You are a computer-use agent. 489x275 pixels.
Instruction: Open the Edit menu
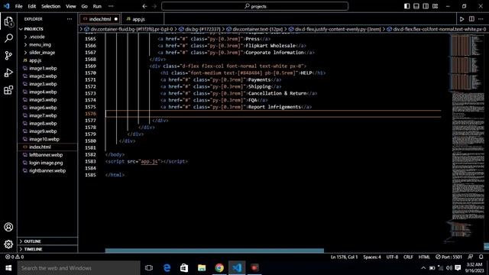pyautogui.click(x=32, y=6)
